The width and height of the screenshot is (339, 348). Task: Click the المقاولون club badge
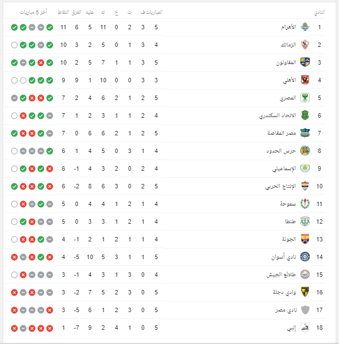pos(305,62)
